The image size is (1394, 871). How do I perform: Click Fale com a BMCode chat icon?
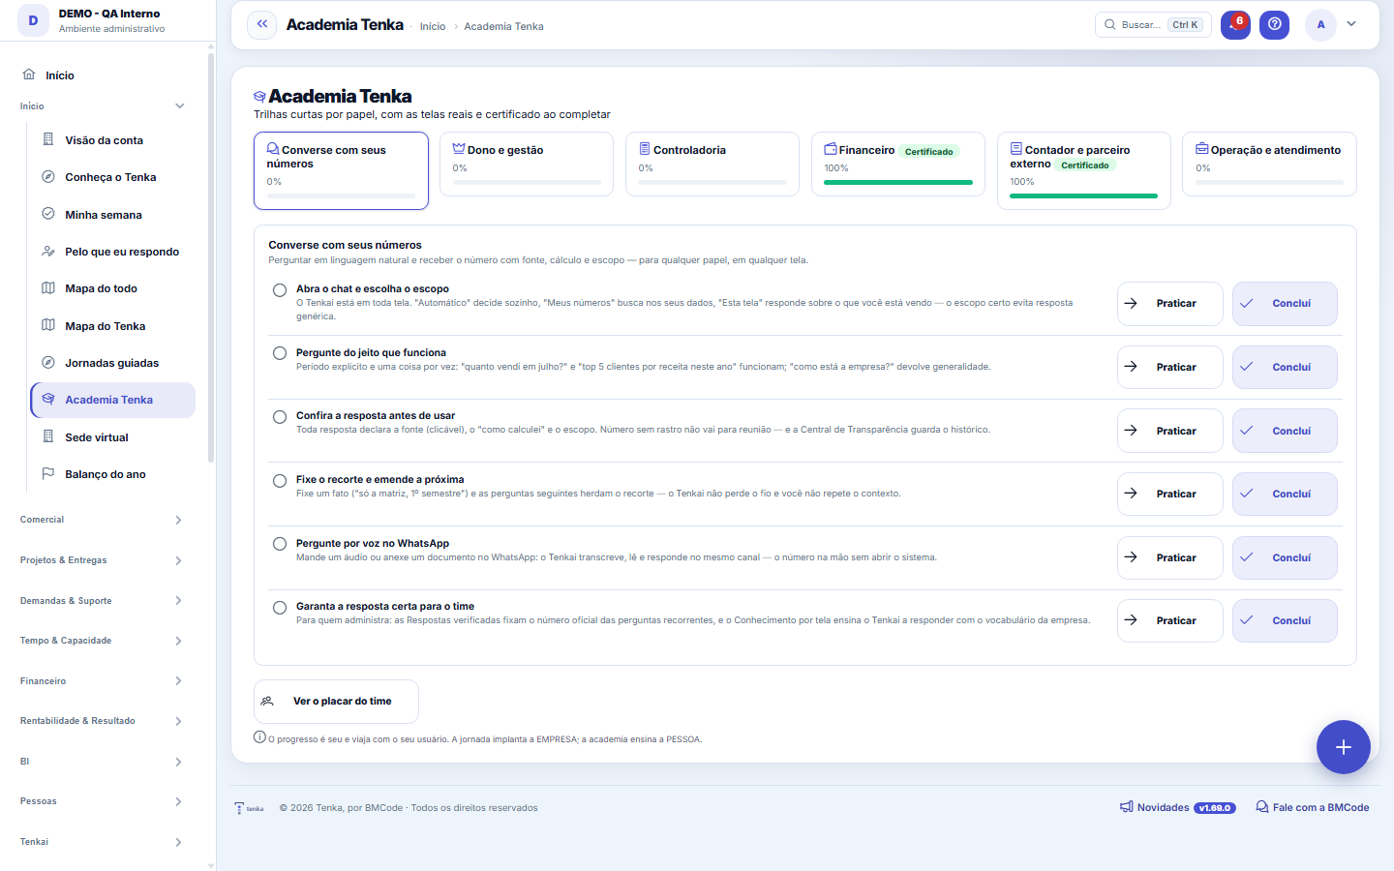coord(1262,807)
